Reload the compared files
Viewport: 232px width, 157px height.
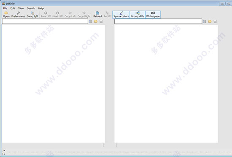(97, 14)
